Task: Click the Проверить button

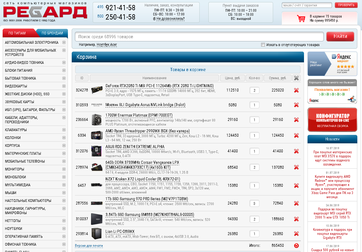Action: (x=346, y=5)
